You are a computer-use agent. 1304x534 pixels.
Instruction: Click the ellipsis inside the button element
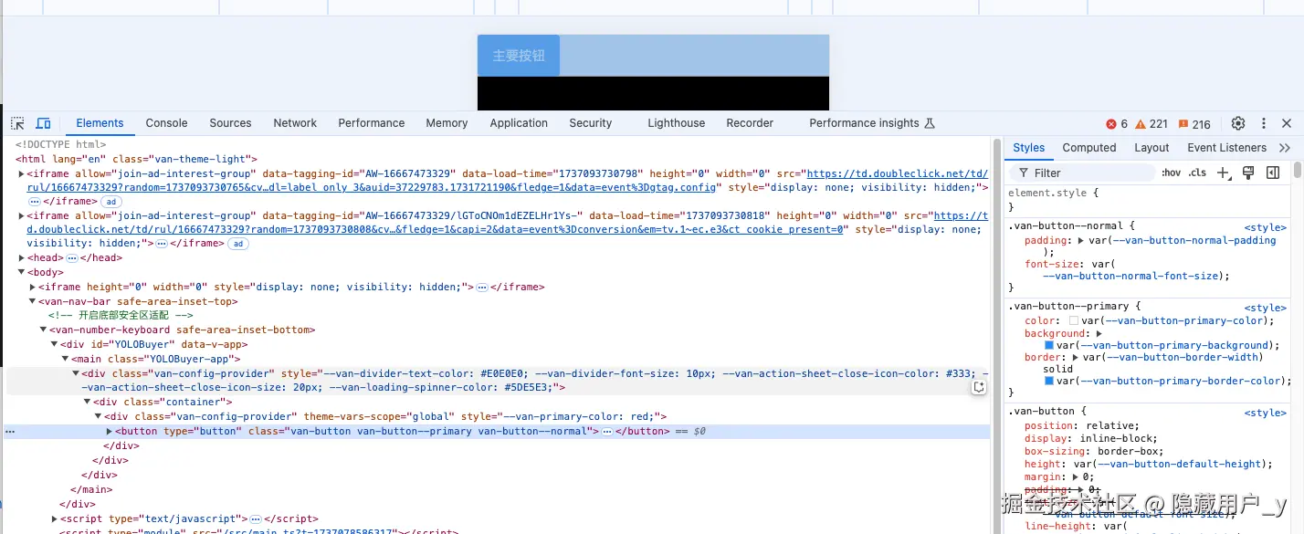click(606, 431)
